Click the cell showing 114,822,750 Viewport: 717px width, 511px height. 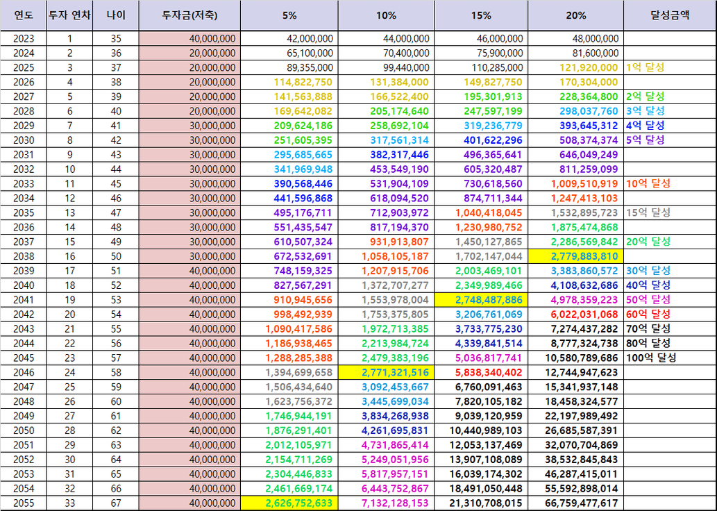pyautogui.click(x=289, y=83)
